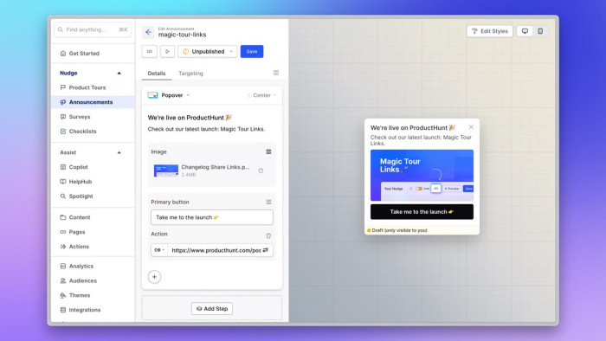Click the Audiences people icon
The height and width of the screenshot is (341, 606).
pos(63,280)
